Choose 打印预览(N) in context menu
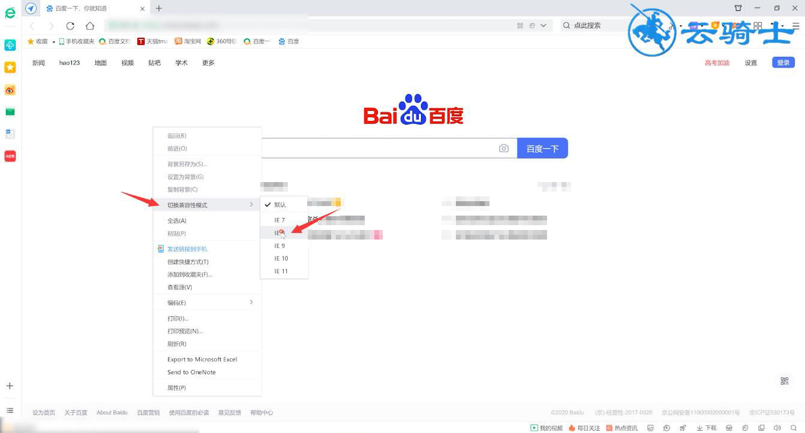Viewport: 805px width, 433px height. 207,331
